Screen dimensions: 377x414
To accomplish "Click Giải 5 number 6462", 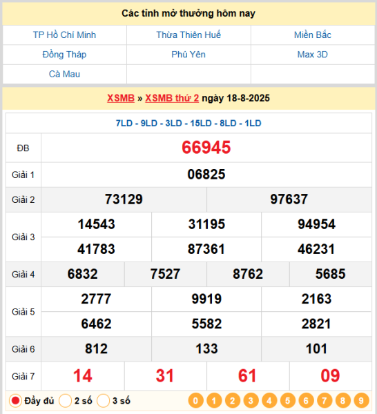I will (x=96, y=324).
